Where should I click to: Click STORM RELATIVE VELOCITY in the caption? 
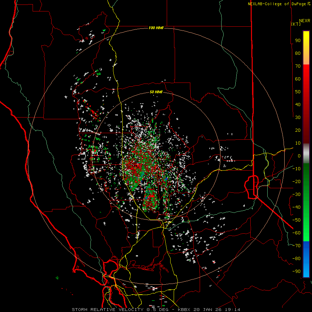click(x=107, y=310)
